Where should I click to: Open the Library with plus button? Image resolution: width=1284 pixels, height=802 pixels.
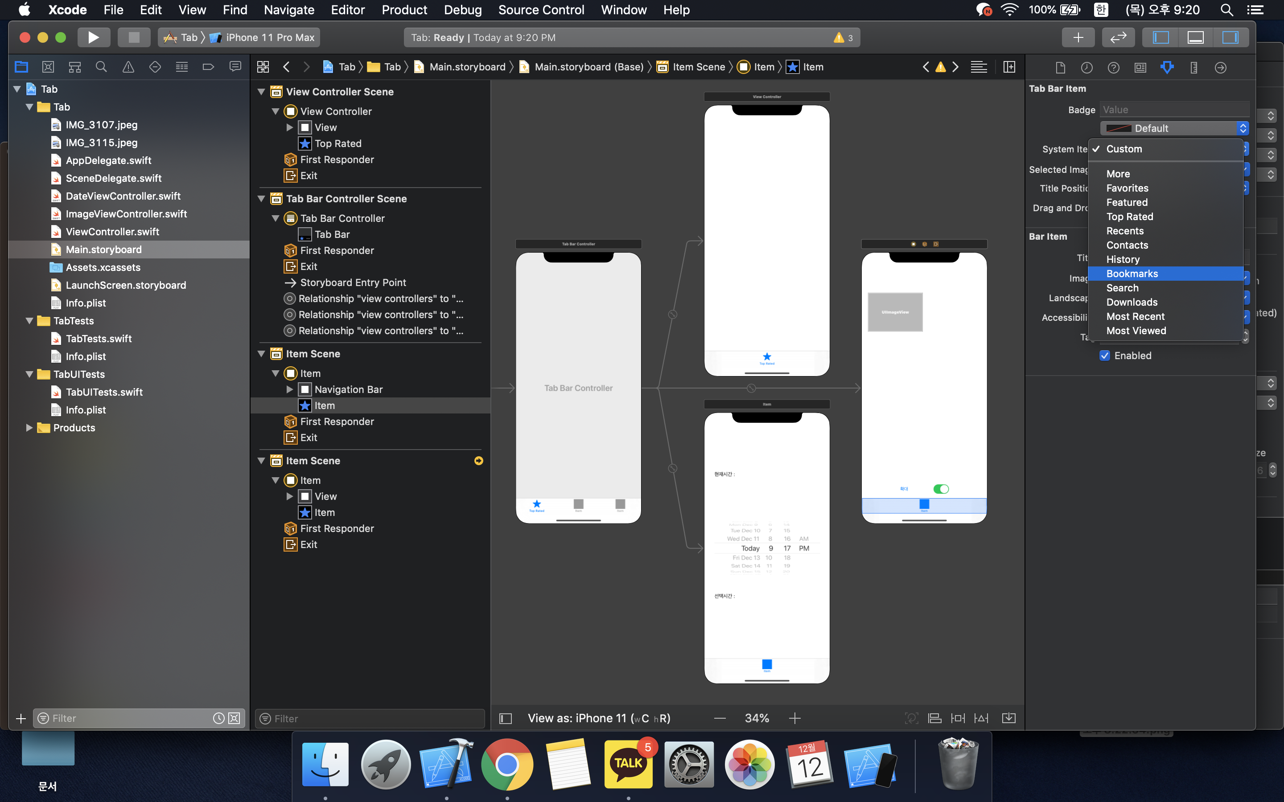click(1078, 37)
